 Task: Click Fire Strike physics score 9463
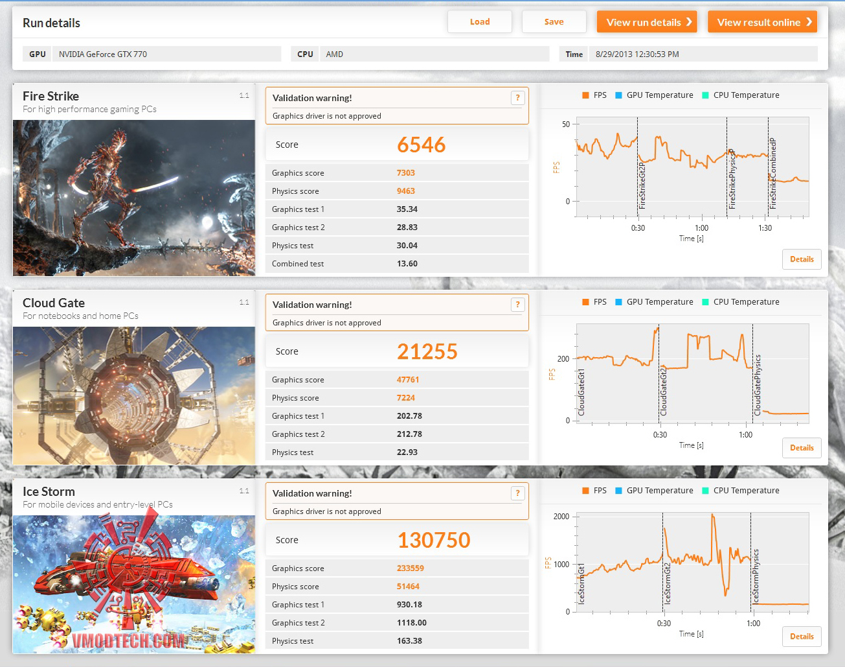pos(406,191)
